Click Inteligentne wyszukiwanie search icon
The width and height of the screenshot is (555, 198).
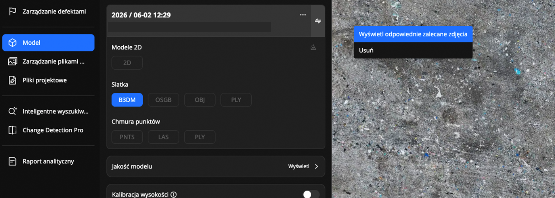pos(12,111)
